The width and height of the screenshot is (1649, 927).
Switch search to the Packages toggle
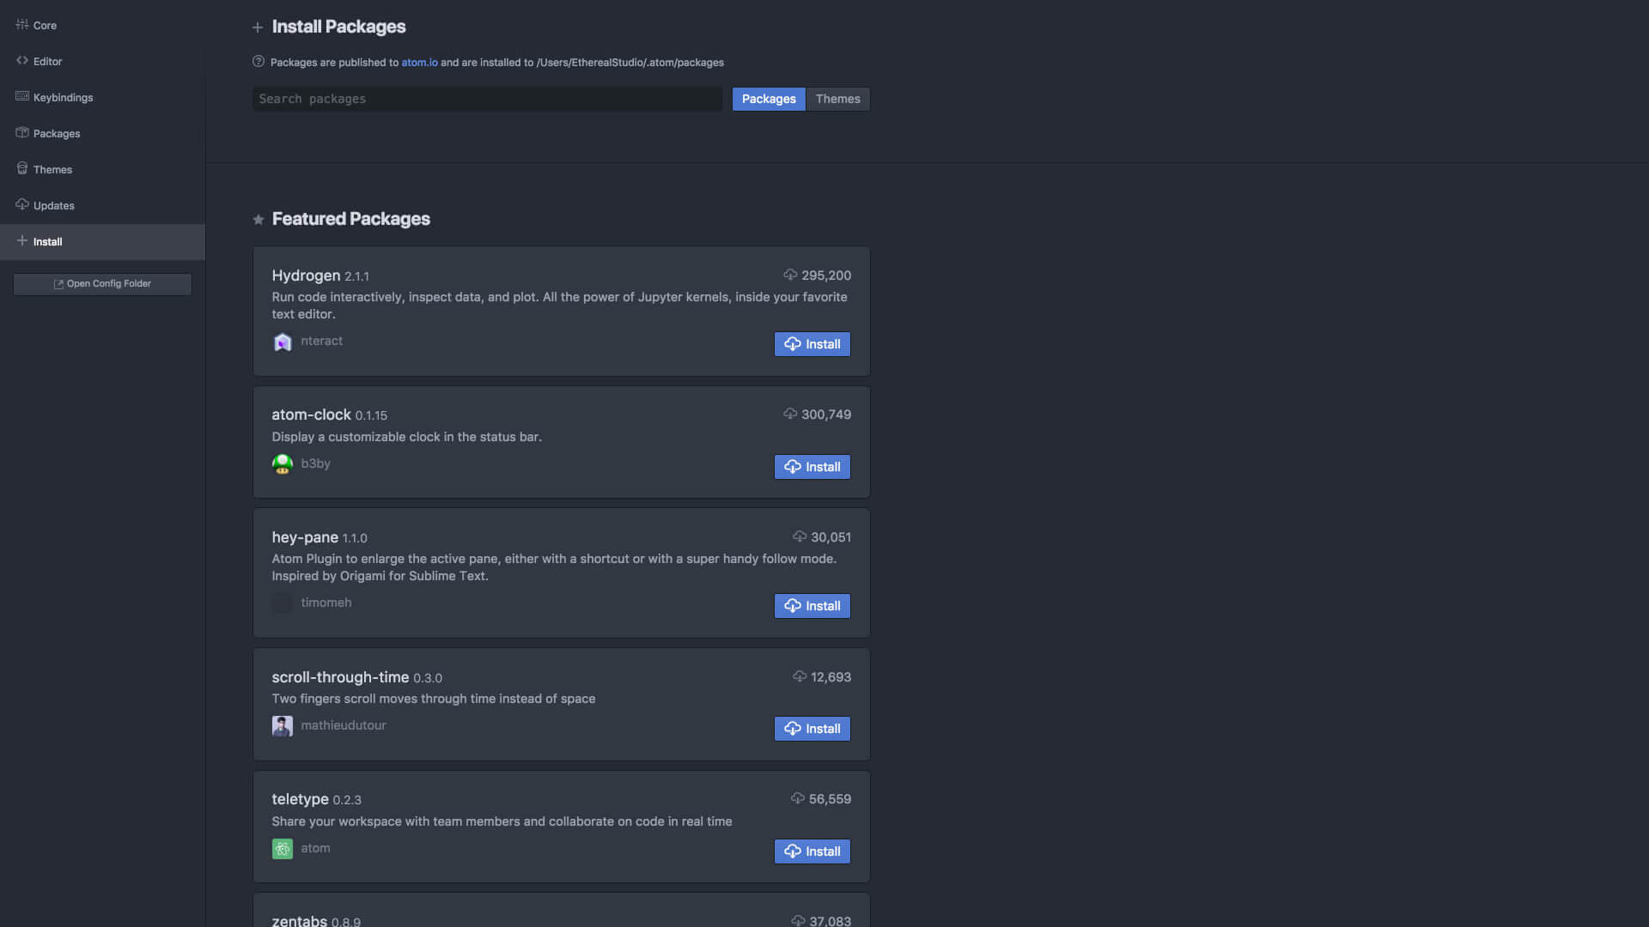(x=769, y=99)
